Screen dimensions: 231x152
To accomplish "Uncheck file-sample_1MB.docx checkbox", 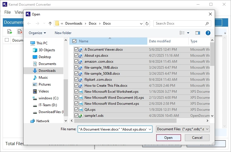I will pyautogui.click(x=76, y=68).
